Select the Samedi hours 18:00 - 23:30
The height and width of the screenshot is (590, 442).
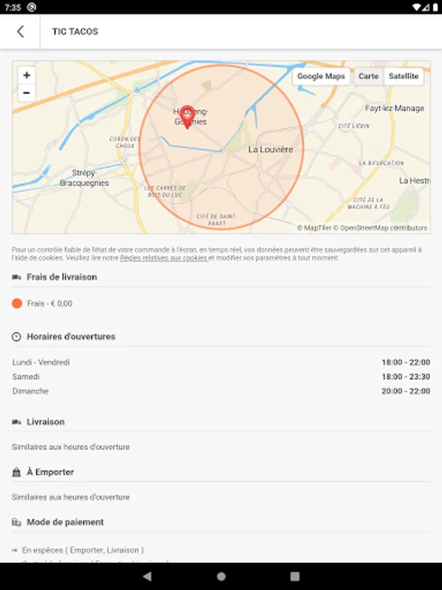(x=406, y=377)
